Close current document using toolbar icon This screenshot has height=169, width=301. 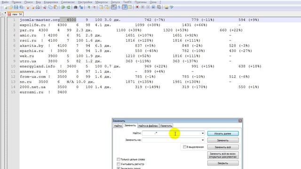(27, 8)
